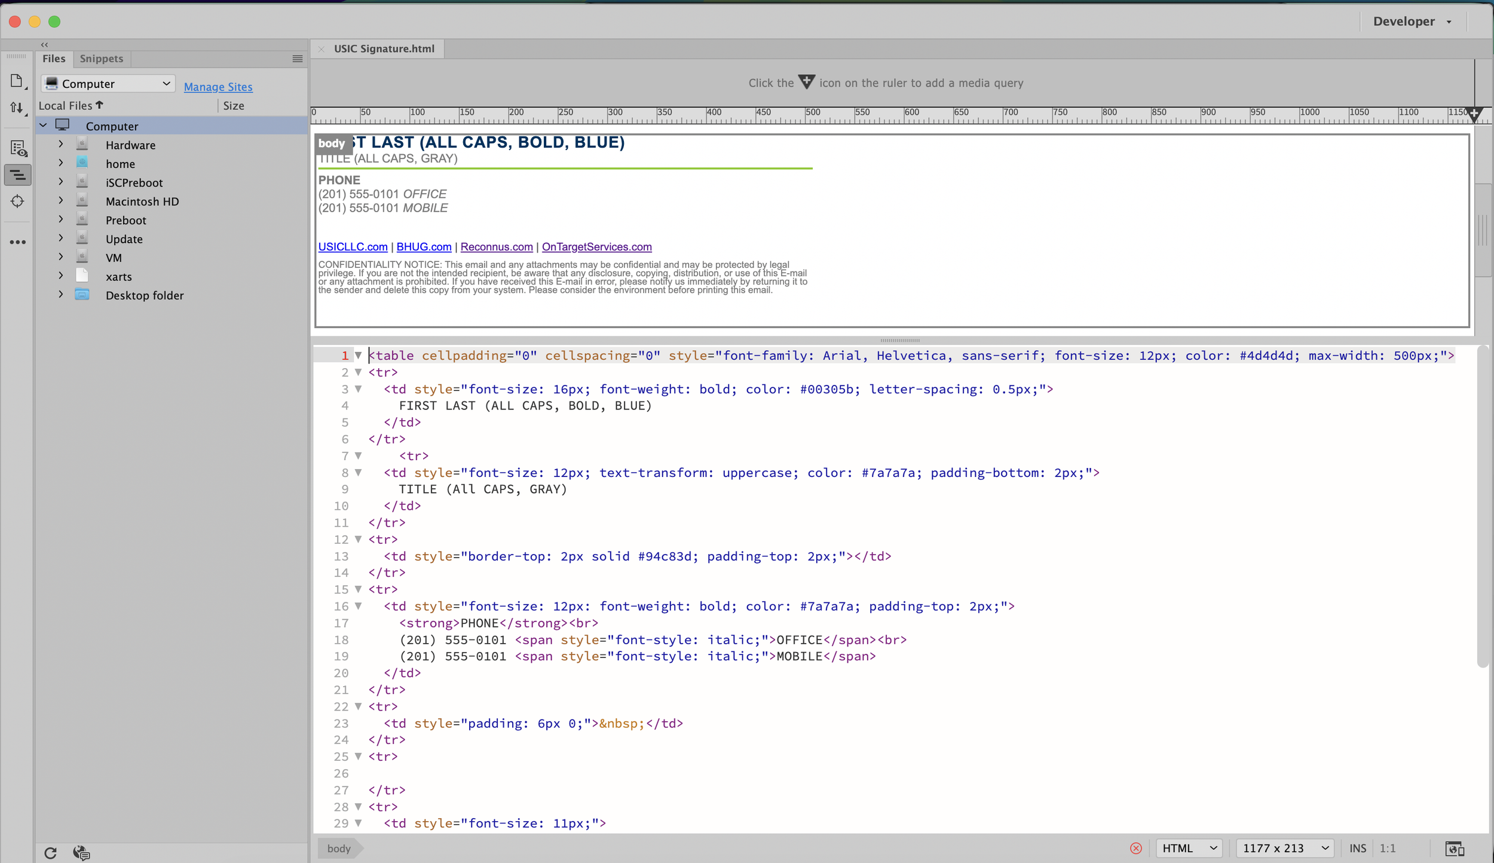Toggle INS insert mode in status bar

[1357, 848]
